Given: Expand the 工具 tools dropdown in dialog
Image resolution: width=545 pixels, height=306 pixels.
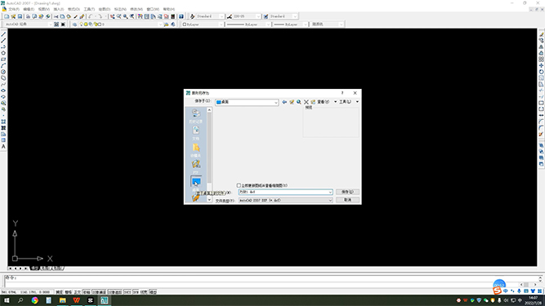Looking at the screenshot, I should [349, 102].
